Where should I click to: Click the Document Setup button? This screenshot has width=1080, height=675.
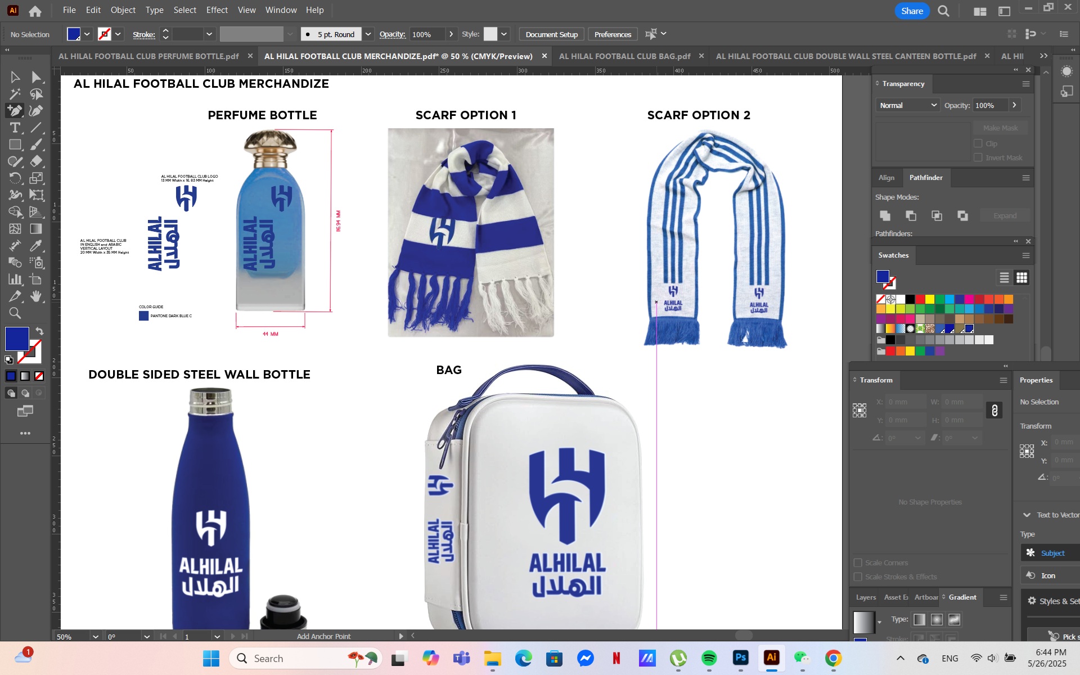pos(551,34)
